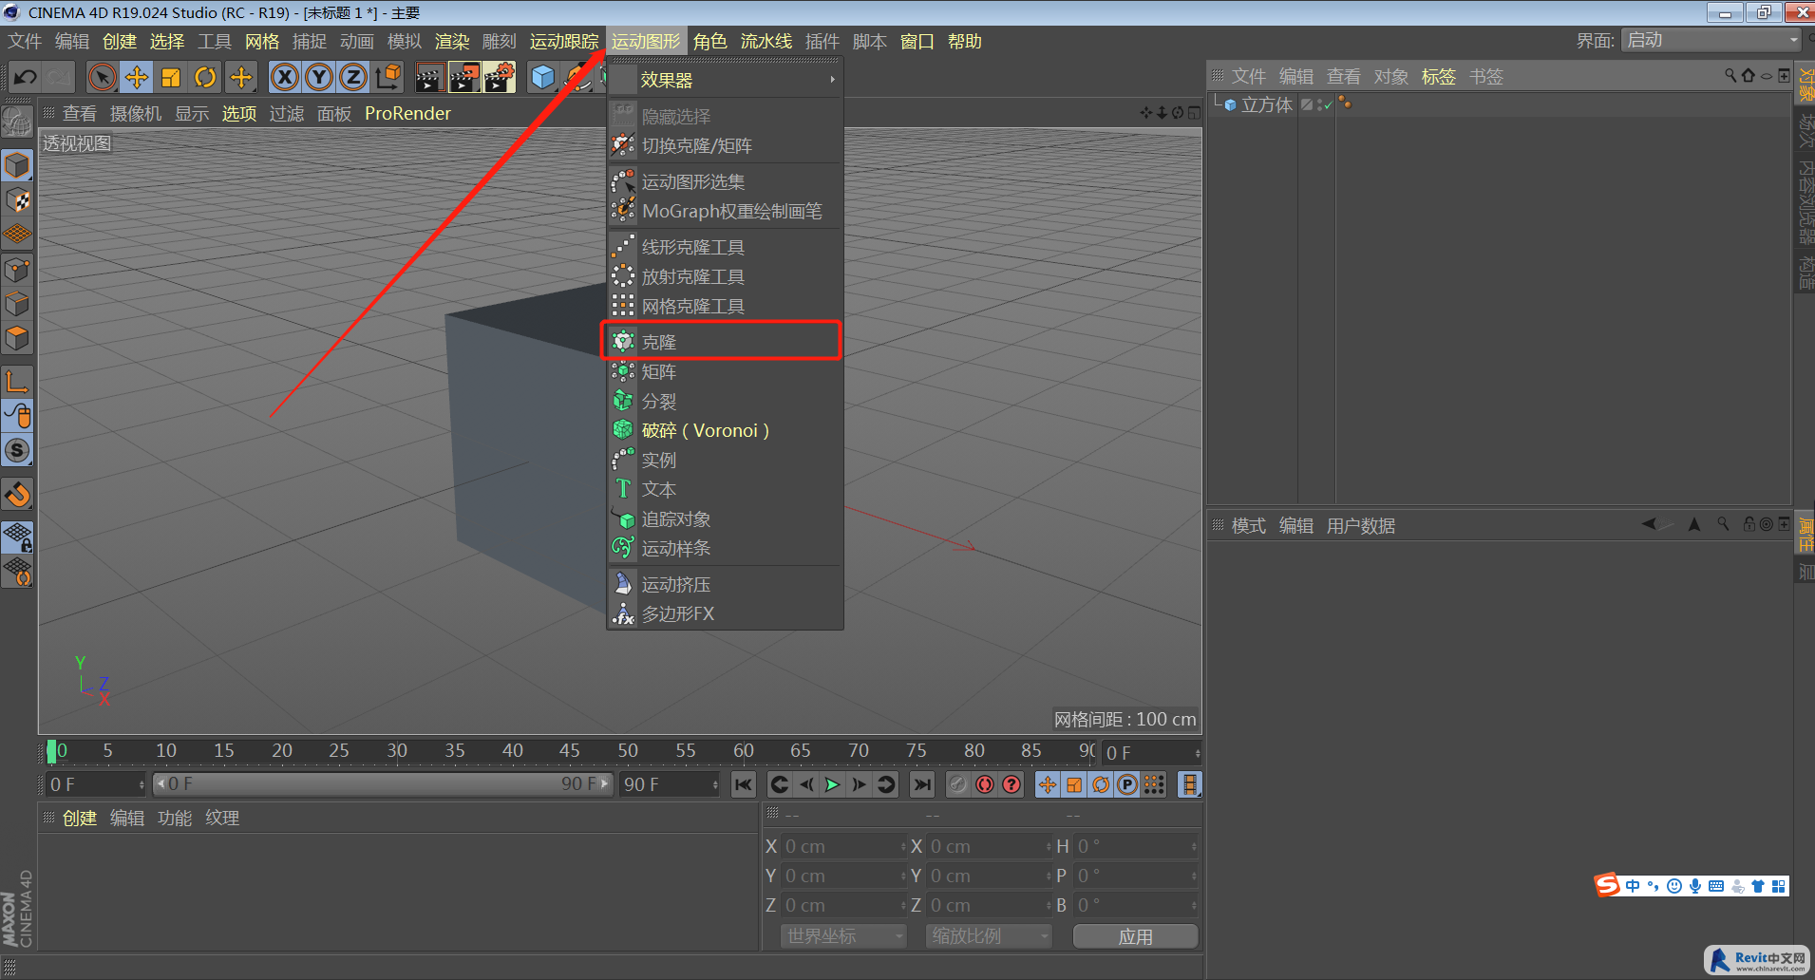Image resolution: width=1815 pixels, height=980 pixels.
Task: Toggle parameter P keyframe channel
Action: point(1127,784)
